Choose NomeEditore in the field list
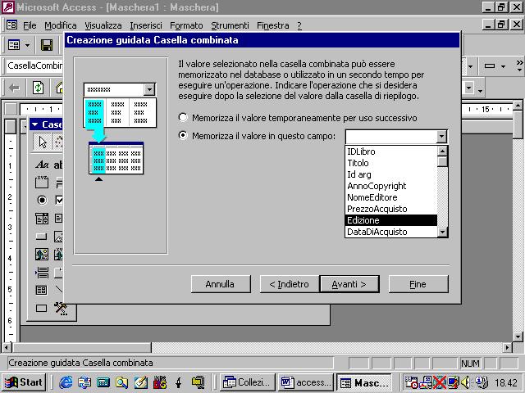This screenshot has height=393, width=525. [x=391, y=197]
